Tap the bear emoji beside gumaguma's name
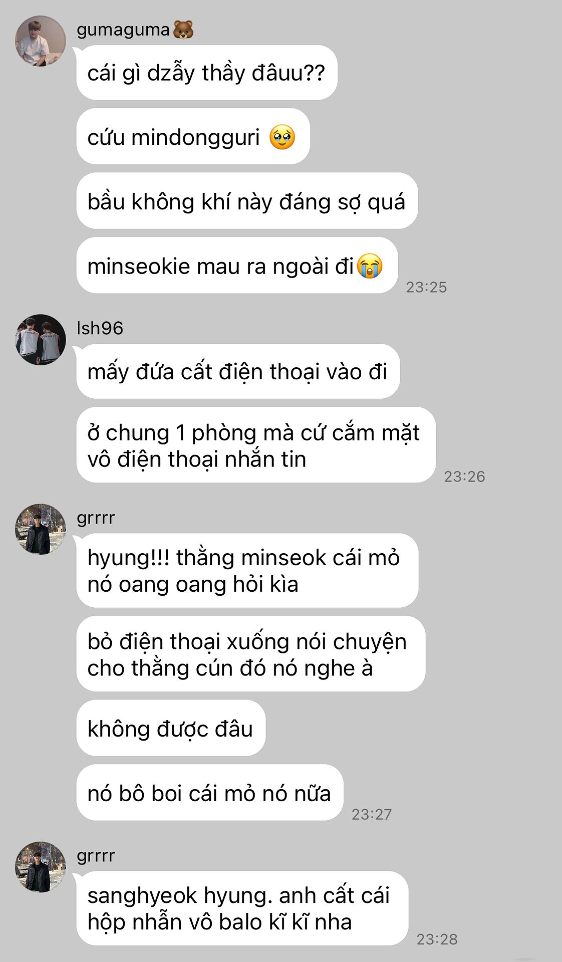This screenshot has height=962, width=562. pyautogui.click(x=183, y=30)
